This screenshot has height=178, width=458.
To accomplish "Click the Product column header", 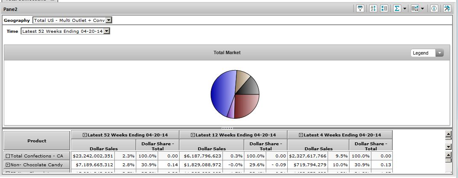I will 37,141.
